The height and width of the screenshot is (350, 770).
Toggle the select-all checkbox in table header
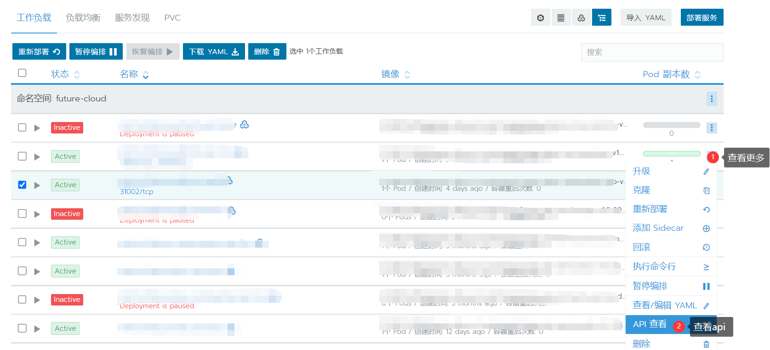pos(22,73)
